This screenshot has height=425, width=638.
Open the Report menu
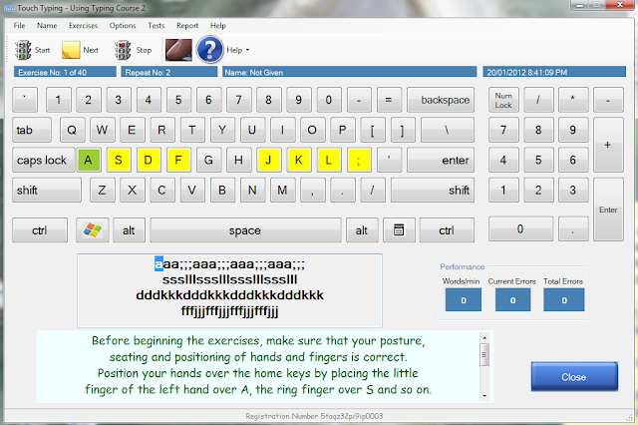187,26
